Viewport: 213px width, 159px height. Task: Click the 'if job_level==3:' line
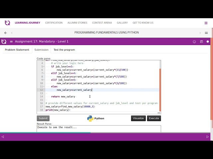click(x=62, y=67)
